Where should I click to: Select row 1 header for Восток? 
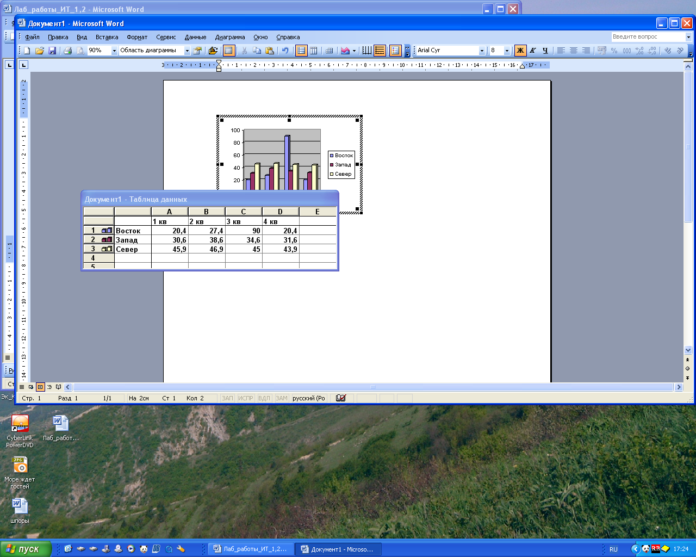(x=98, y=231)
